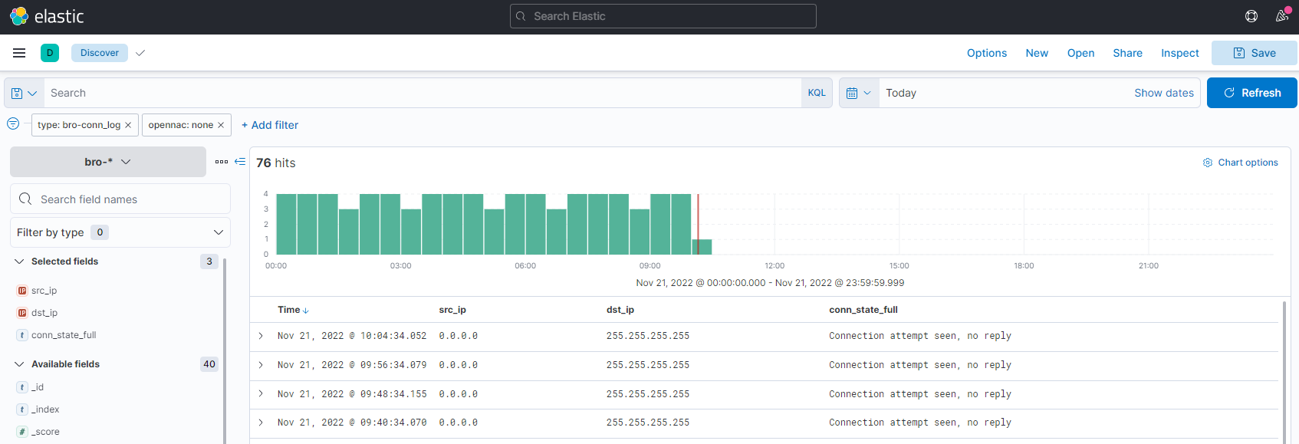Viewport: 1299px width, 444px height.
Task: Open the bro-* index pattern dropdown
Action: click(107, 162)
